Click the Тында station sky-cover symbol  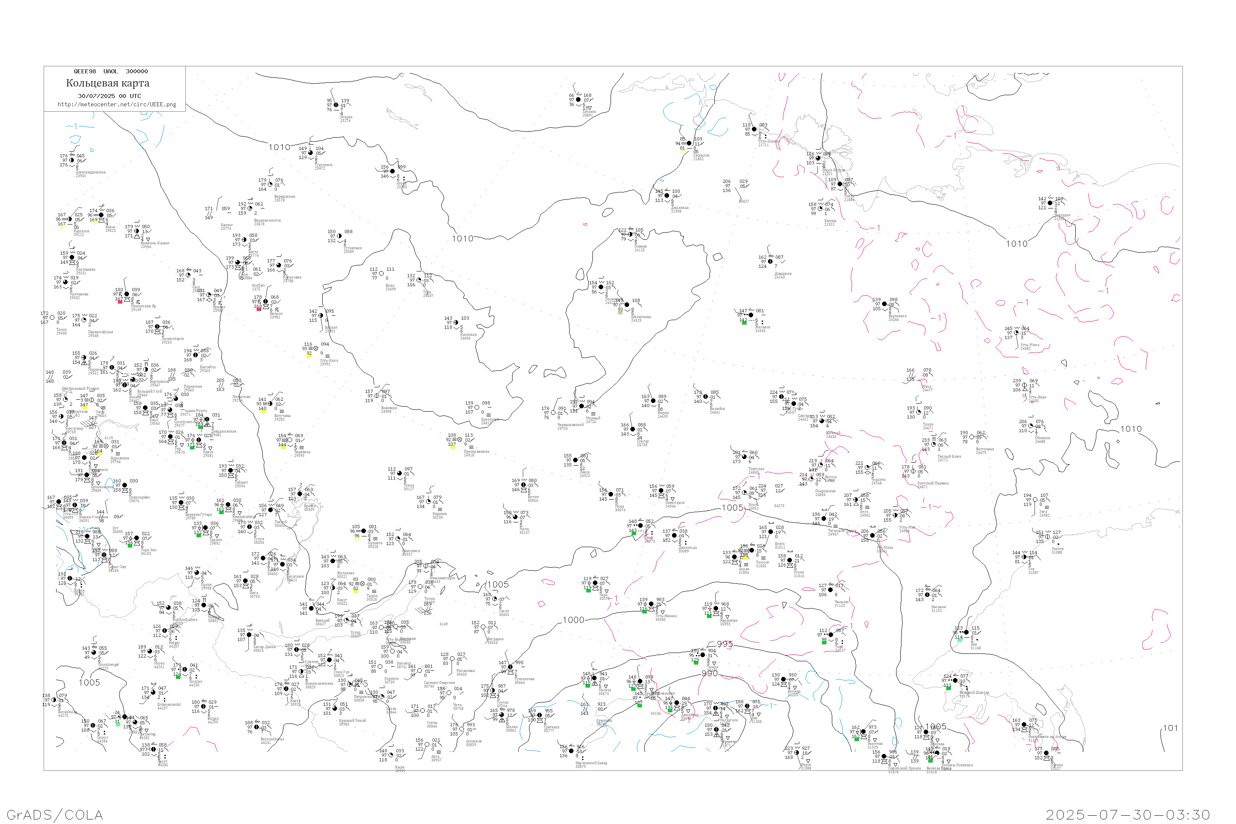coord(702,655)
